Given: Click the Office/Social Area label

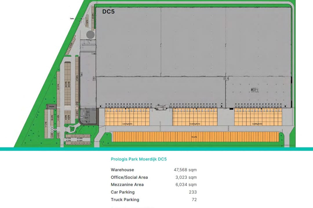Looking at the screenshot, I should click(129, 177).
